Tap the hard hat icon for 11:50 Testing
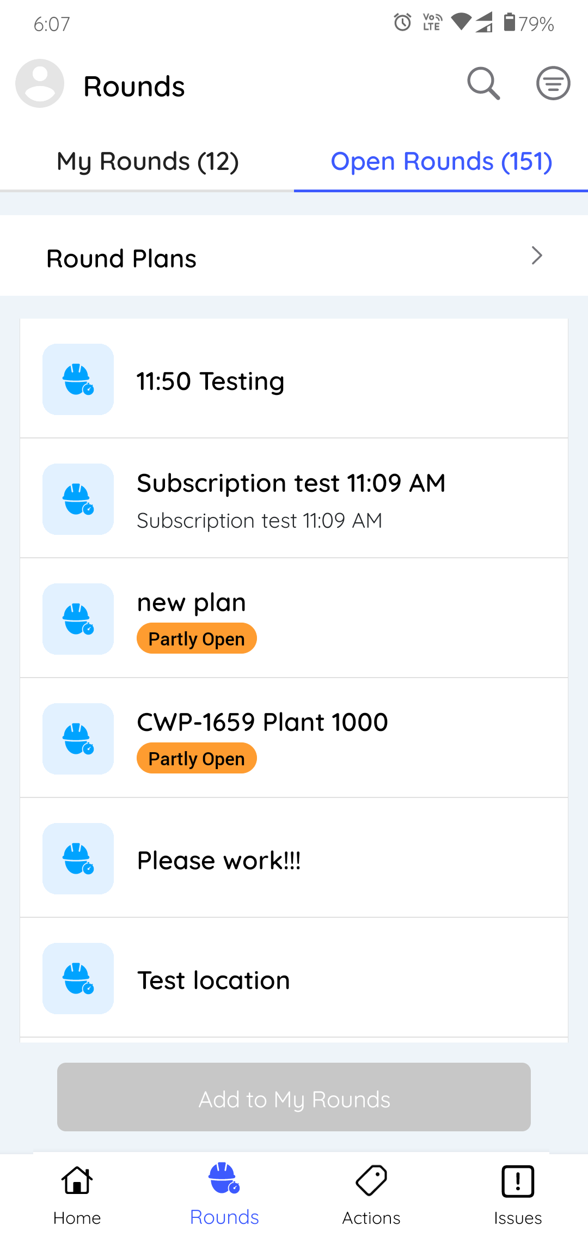 click(78, 379)
